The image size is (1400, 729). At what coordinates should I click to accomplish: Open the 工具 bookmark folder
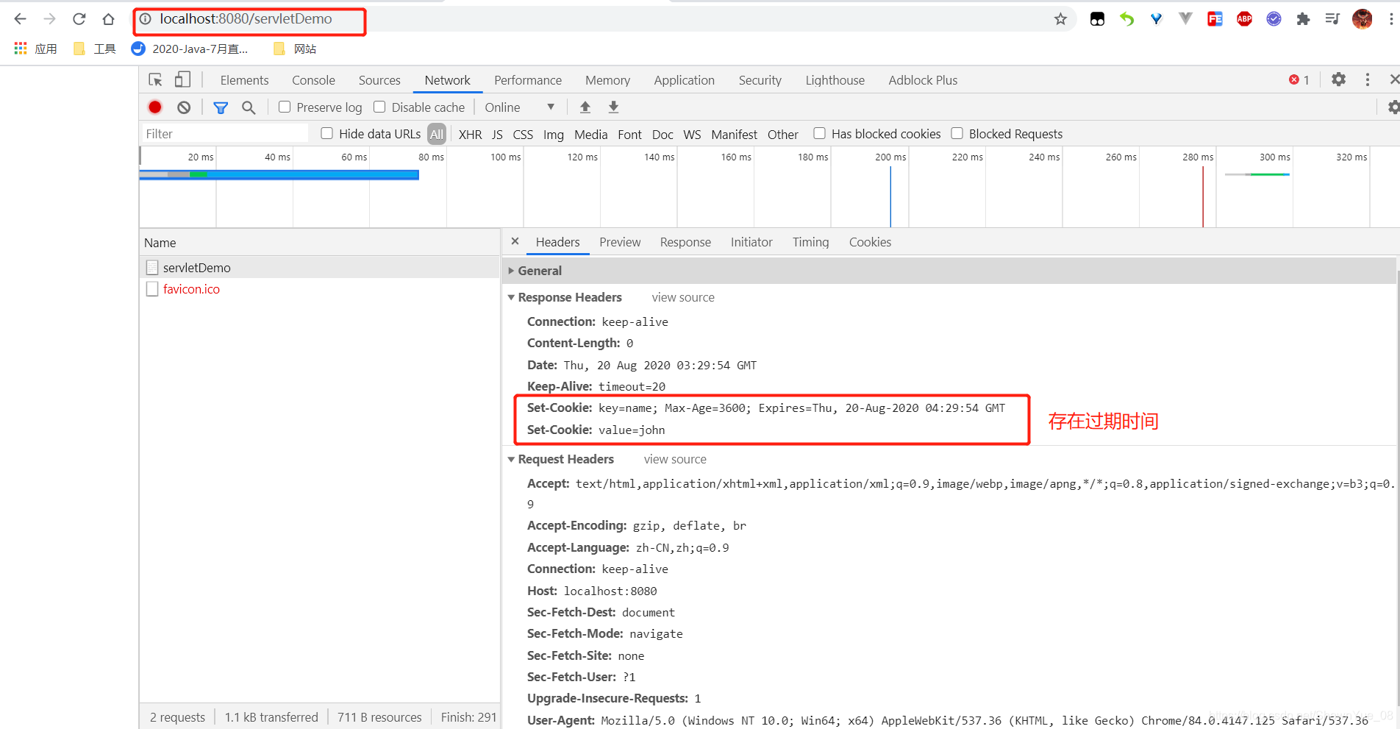95,49
